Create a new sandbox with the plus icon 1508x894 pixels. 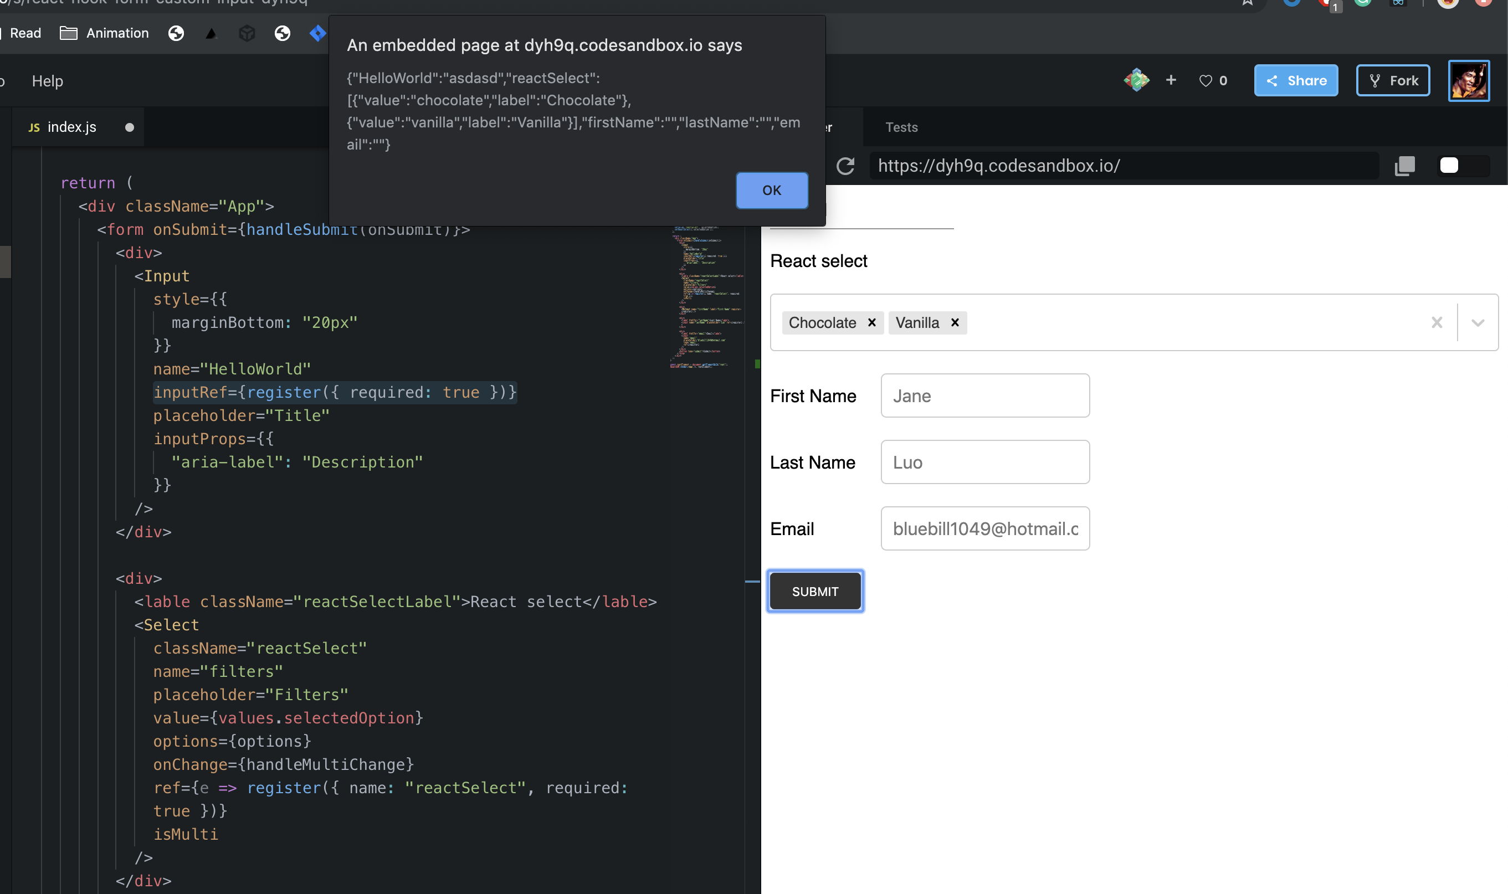coord(1171,80)
